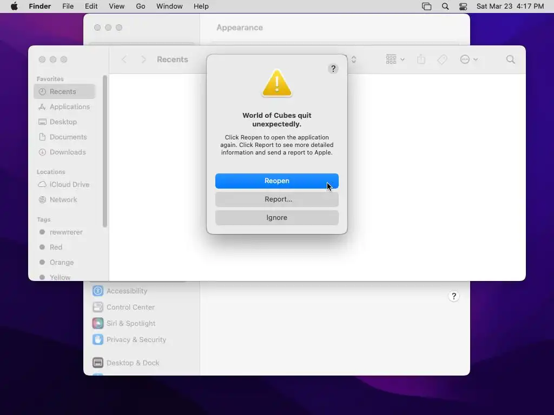Click the Applications icon in the sidebar
The height and width of the screenshot is (415, 554).
point(42,106)
